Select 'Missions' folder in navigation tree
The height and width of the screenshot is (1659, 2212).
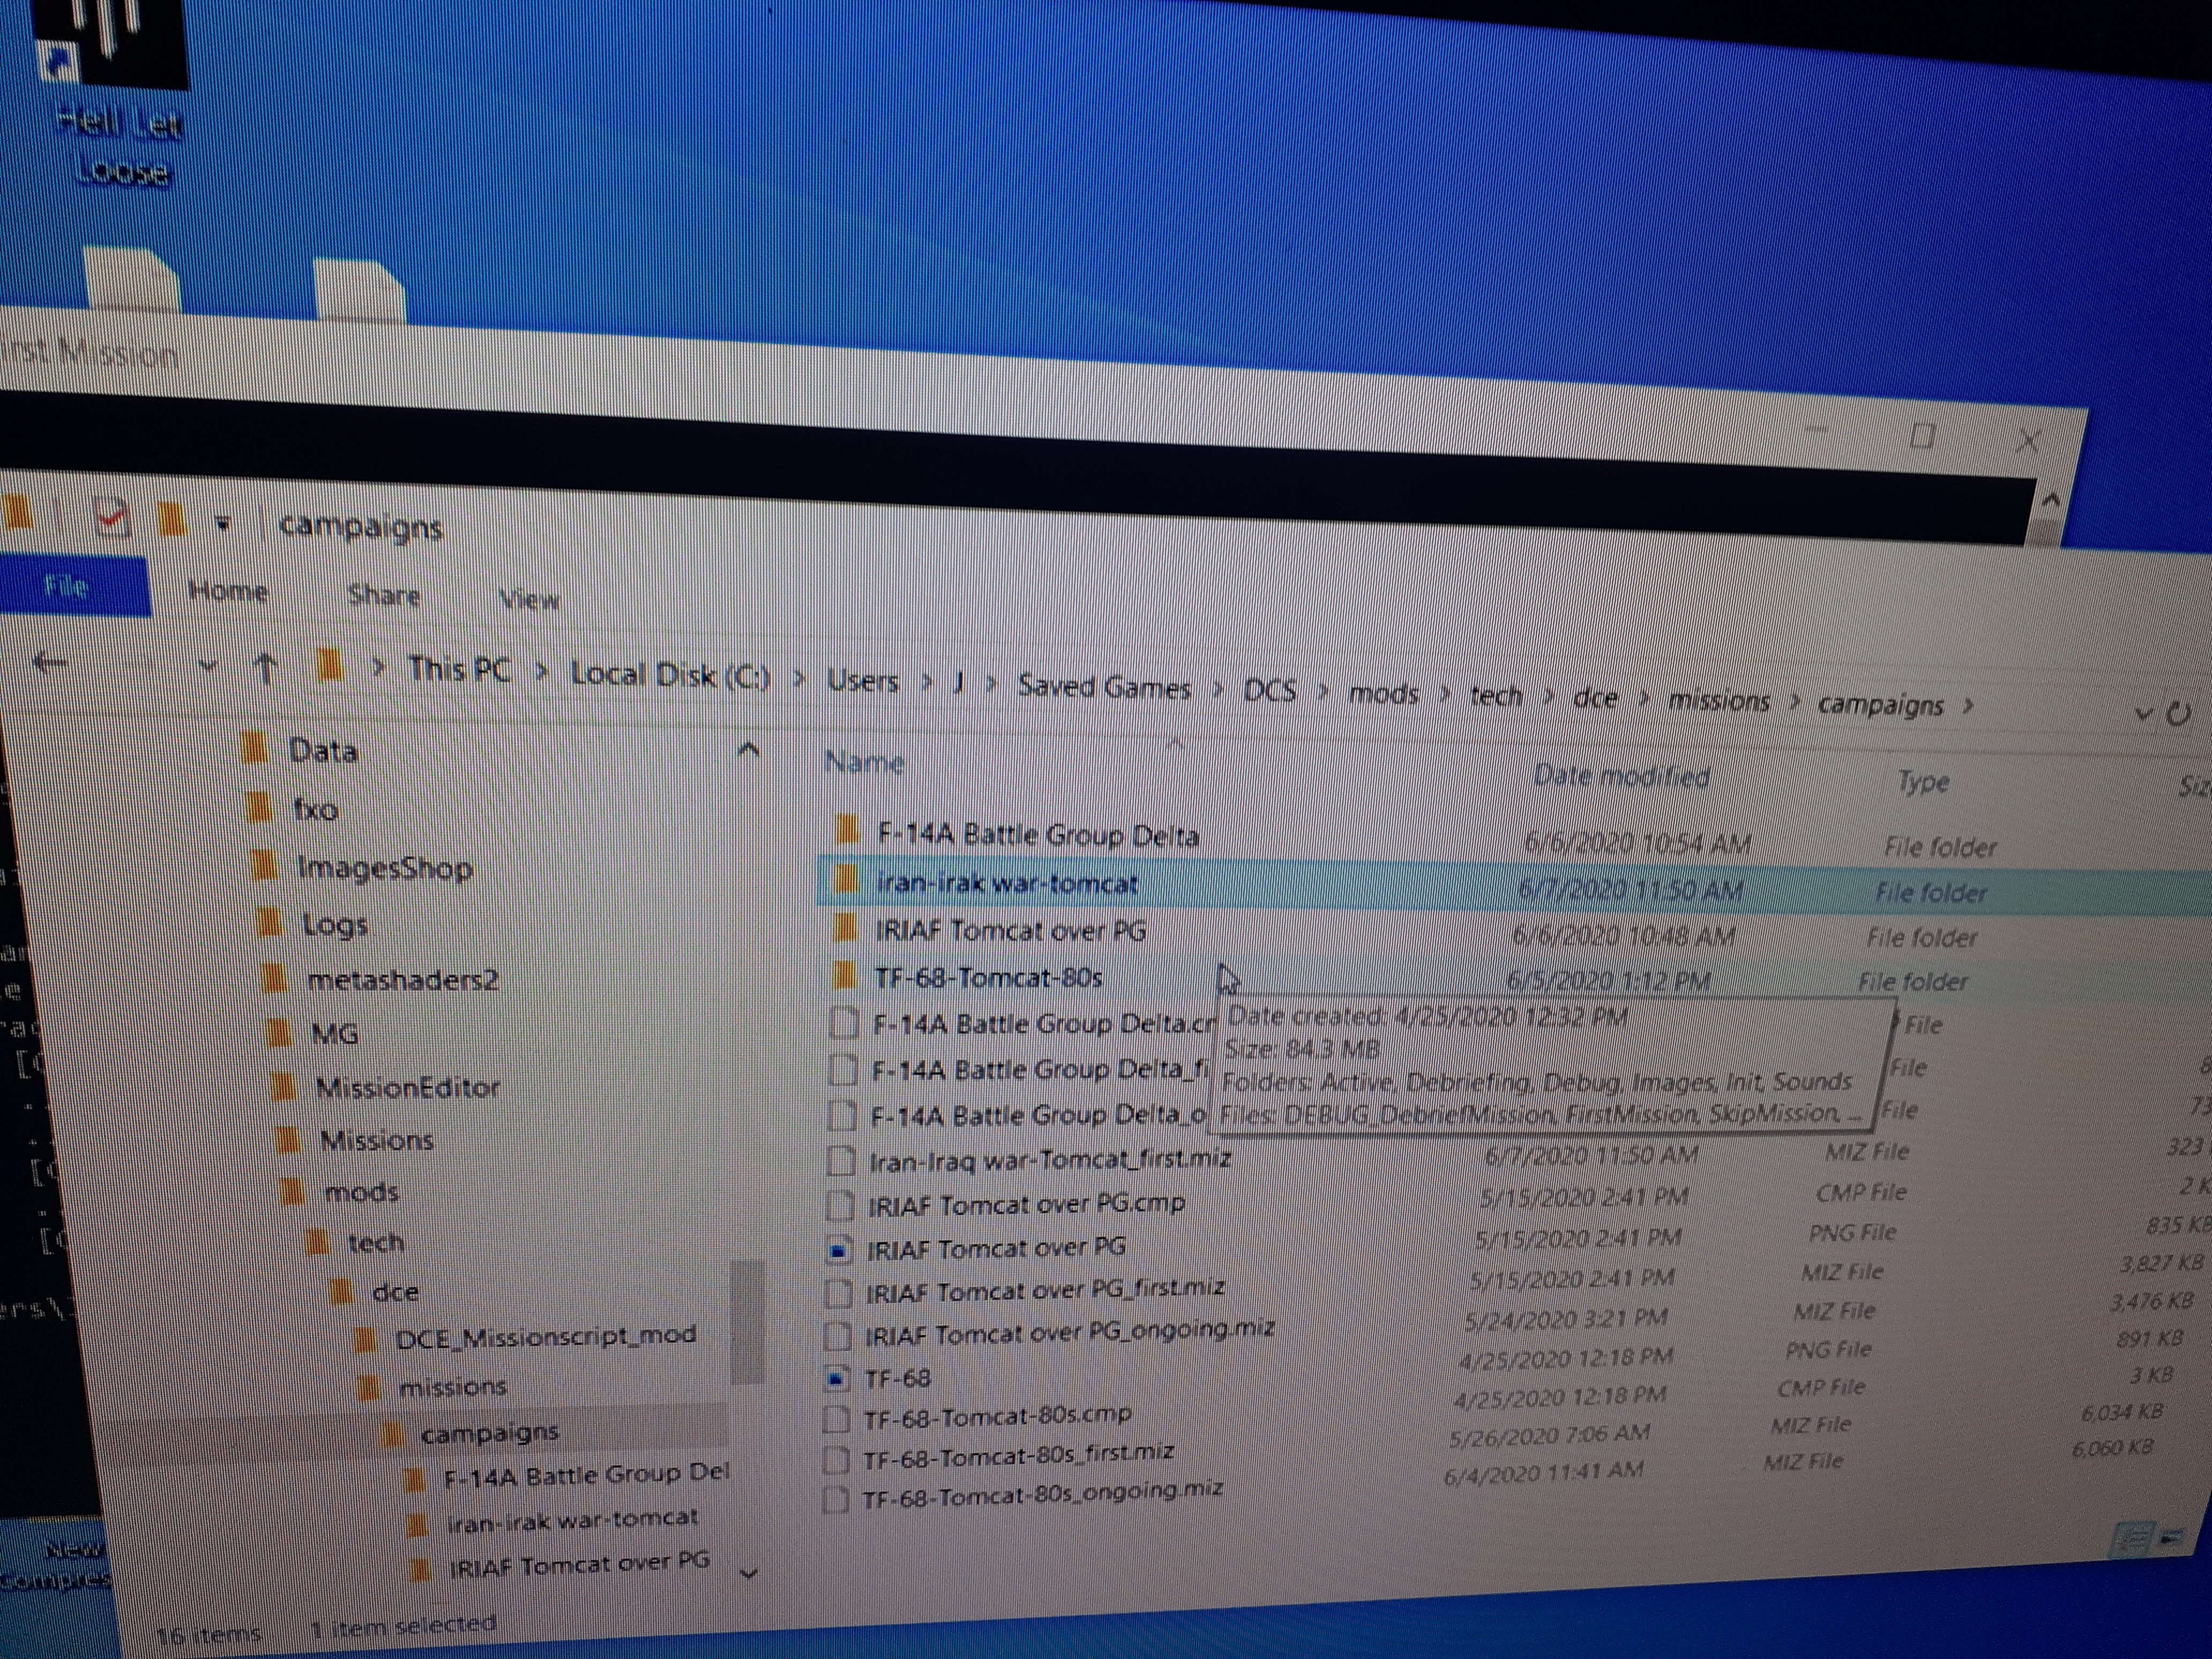click(376, 1140)
